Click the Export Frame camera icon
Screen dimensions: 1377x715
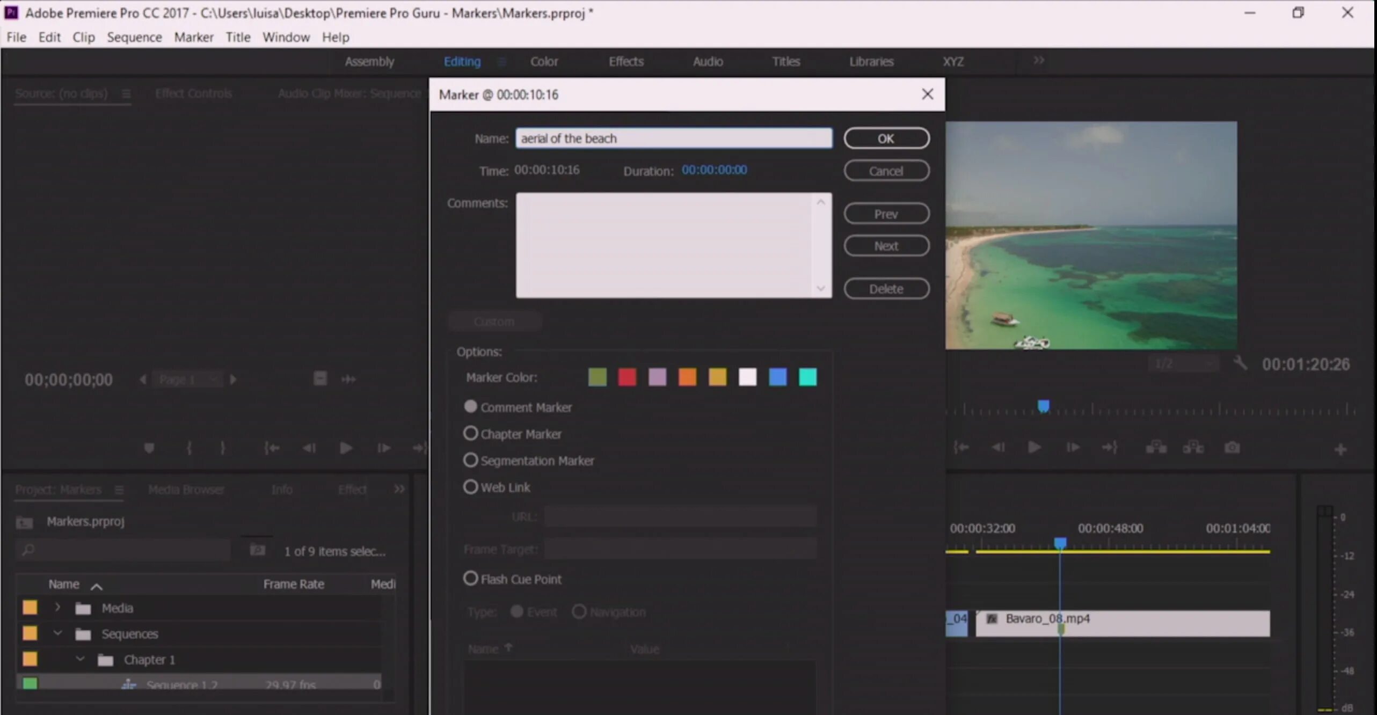[1232, 447]
